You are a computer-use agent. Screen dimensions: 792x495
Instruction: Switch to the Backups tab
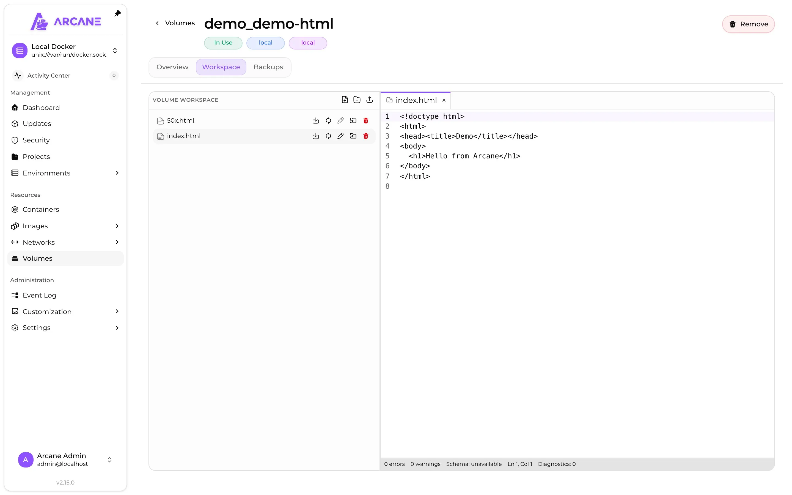pyautogui.click(x=268, y=67)
